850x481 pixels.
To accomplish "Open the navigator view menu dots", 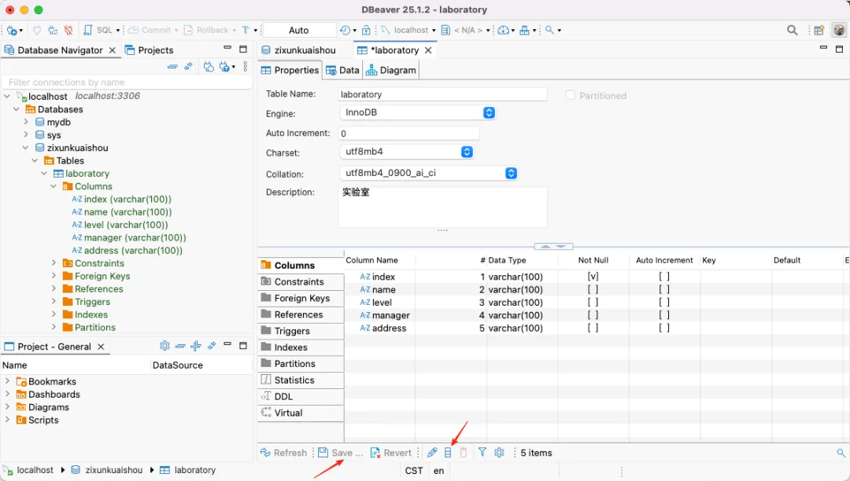I will (245, 67).
